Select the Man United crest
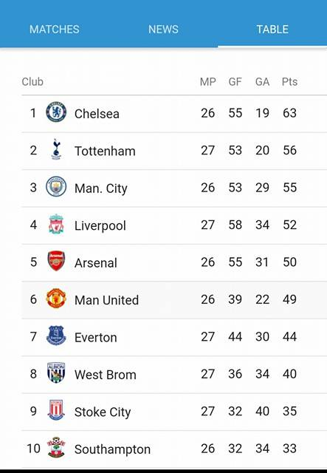Screen dimensions: 327x473 click(x=56, y=299)
